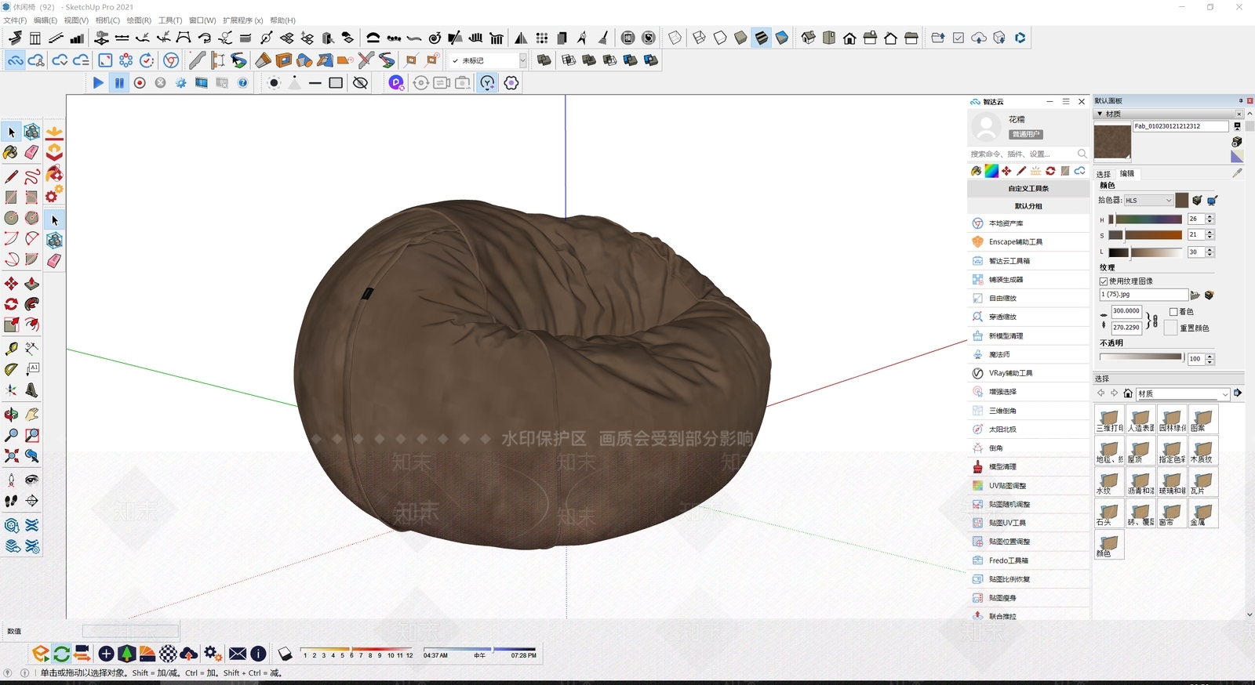1255x685 pixels.
Task: Pick the Line pencil tool
Action: [11, 176]
